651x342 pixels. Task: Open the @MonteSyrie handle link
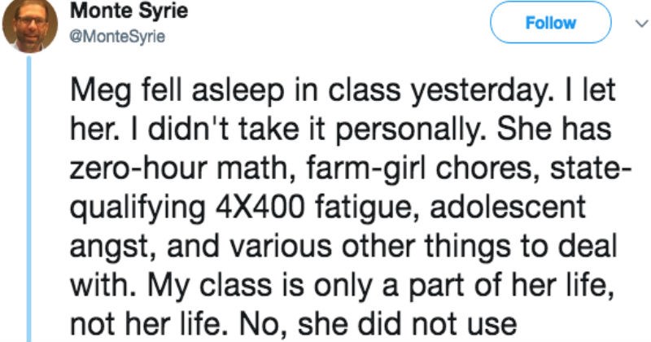(117, 37)
